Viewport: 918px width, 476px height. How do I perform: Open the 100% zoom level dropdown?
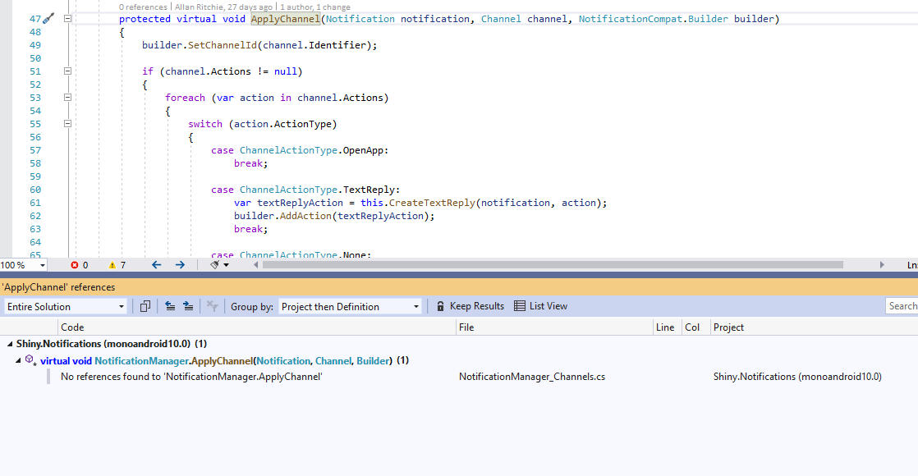point(22,264)
